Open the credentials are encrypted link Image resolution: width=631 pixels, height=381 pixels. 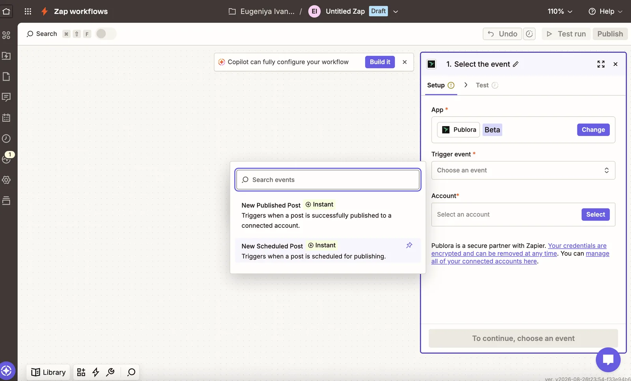point(519,249)
